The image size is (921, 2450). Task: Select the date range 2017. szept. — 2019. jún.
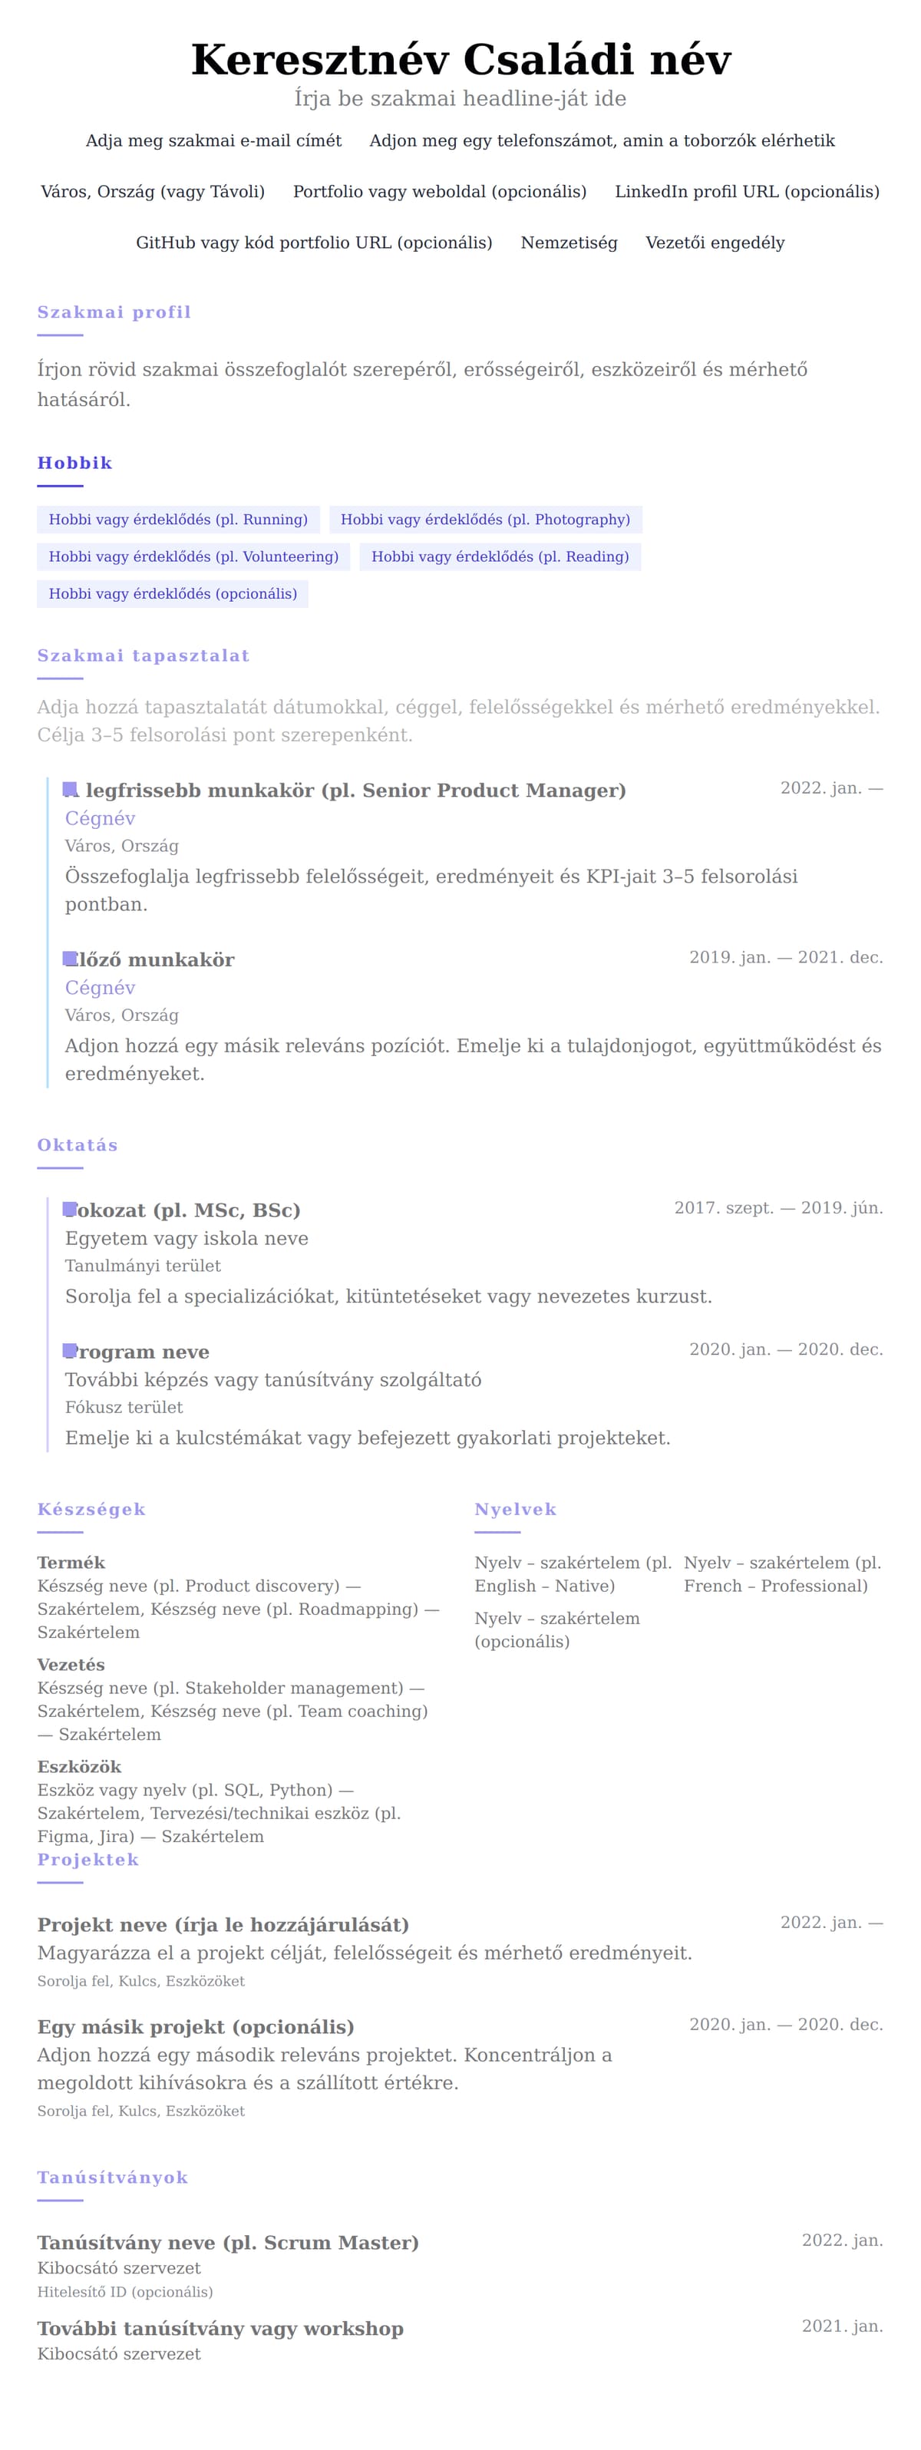(778, 1208)
